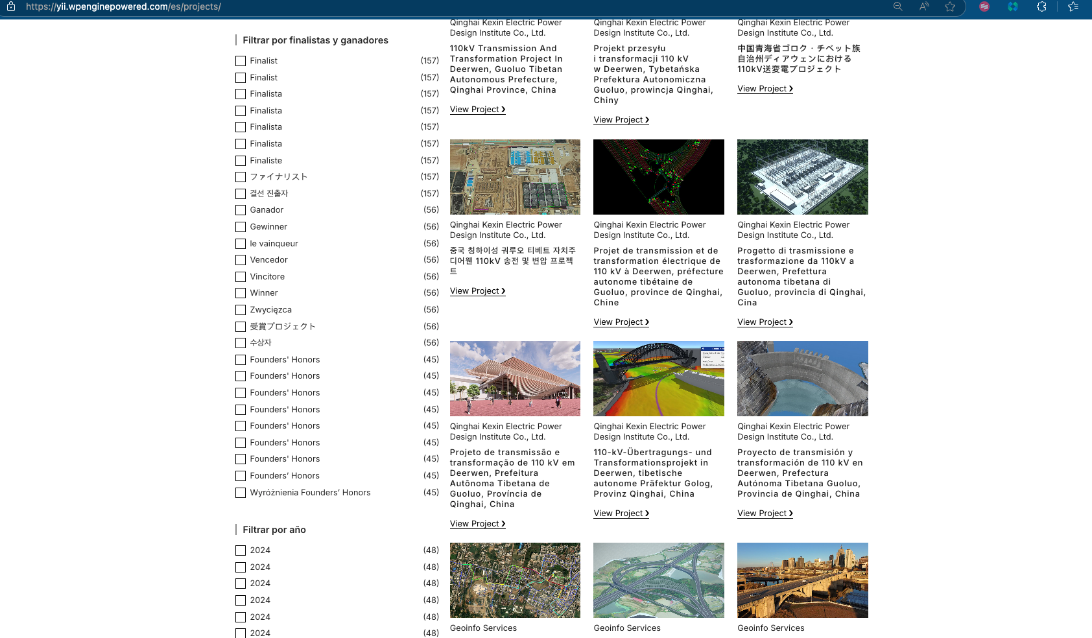Viewport: 1092px width, 638px height.
Task: Click the Filtrar por finalistas y ganadores heading
Action: pos(315,40)
